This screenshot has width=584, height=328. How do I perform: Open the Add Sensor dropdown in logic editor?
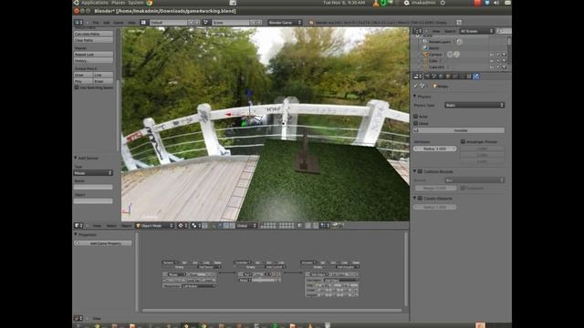pyautogui.click(x=209, y=267)
